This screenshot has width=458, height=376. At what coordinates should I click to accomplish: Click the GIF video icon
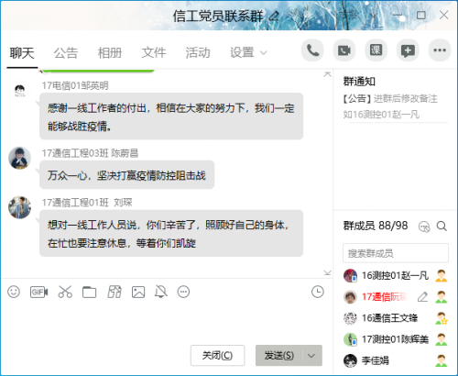click(38, 292)
